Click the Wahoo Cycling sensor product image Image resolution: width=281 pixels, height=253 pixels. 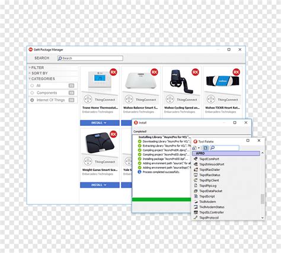[x=181, y=81]
